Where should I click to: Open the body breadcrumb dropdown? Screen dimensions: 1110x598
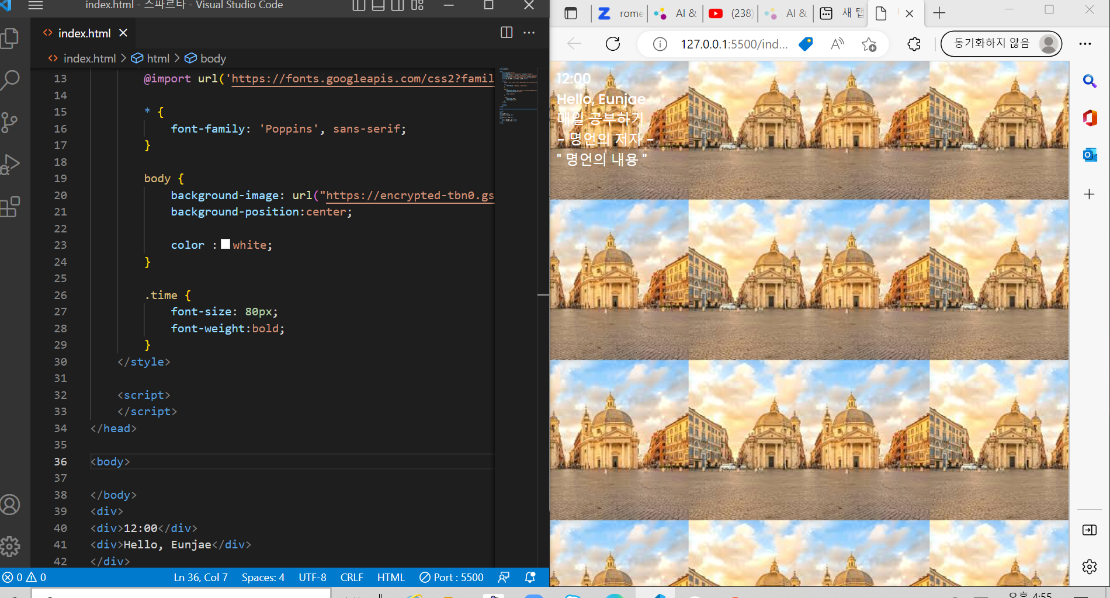[213, 58]
